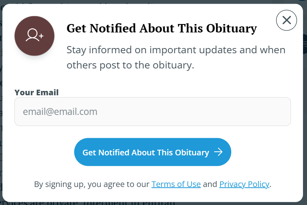Click the partially hidden dark circle behind dialog
This screenshot has width=307, height=205.
[305, 43]
